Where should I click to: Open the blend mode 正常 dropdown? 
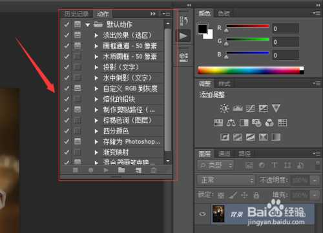tap(226, 180)
